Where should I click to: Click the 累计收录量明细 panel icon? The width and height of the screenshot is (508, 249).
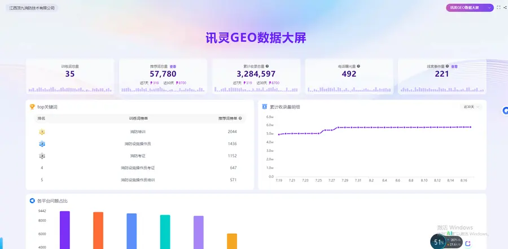[264, 107]
